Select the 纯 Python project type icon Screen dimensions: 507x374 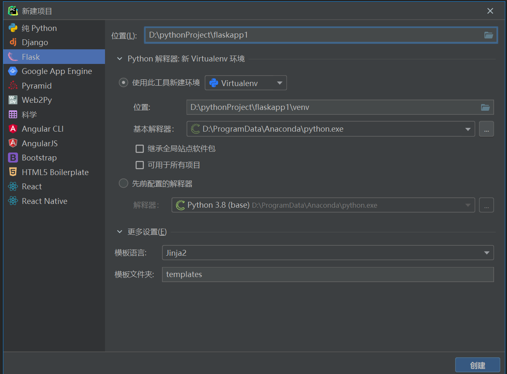point(13,28)
